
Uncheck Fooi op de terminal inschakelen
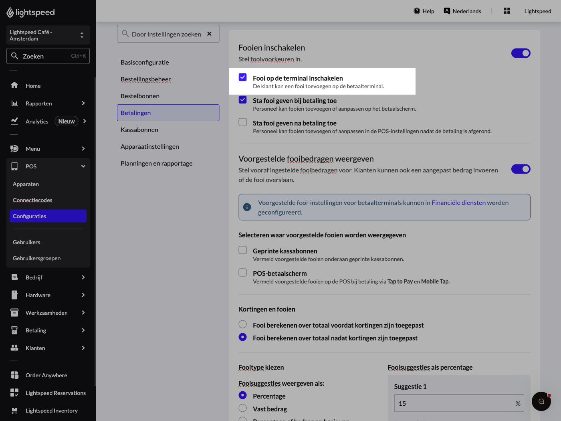click(243, 77)
